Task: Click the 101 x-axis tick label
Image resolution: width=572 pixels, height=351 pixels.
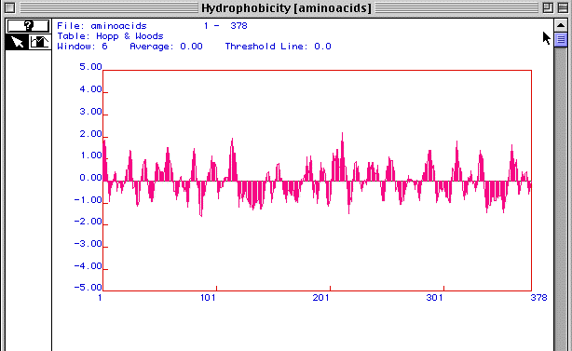Action: (x=208, y=298)
